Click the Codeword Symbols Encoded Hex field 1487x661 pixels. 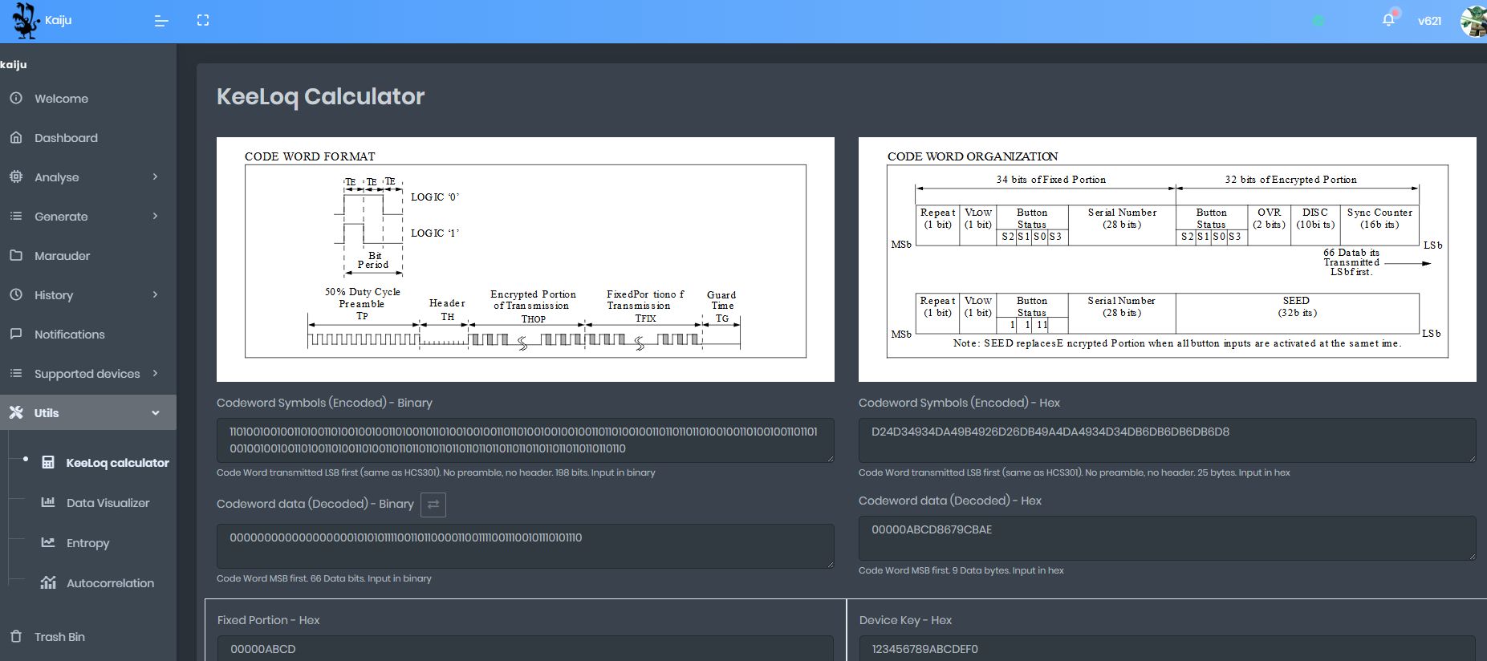coord(1166,440)
